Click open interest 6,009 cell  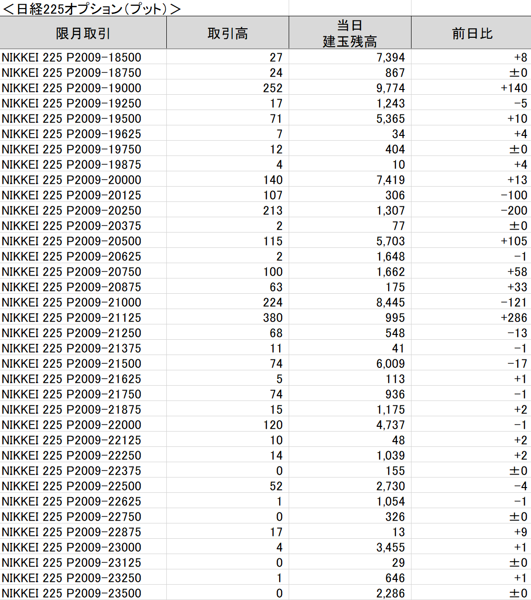(x=350, y=363)
